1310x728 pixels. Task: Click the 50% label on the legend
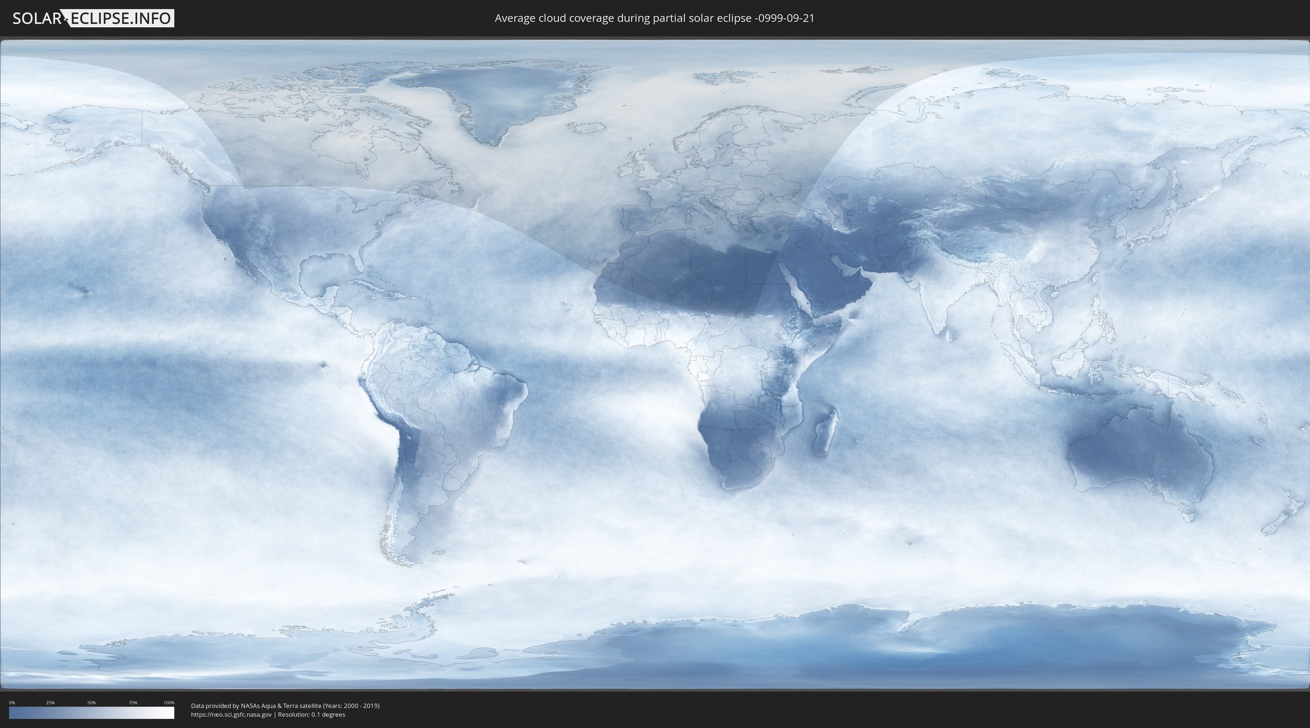(92, 703)
